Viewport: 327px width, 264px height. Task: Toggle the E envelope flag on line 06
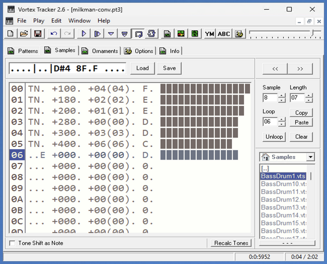(x=43, y=155)
